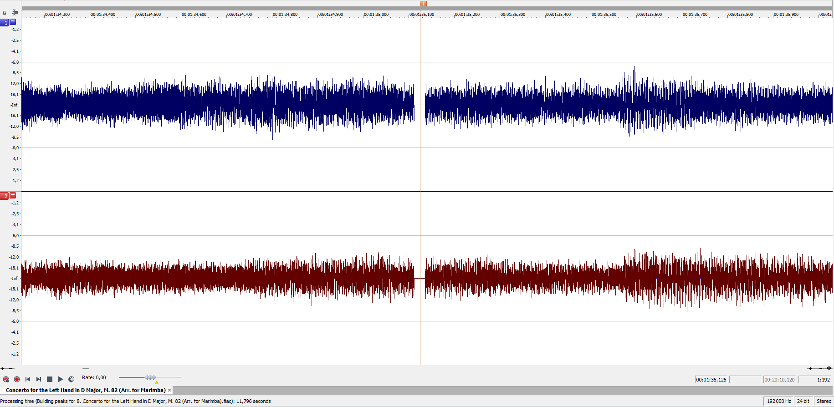Jump to start with Go to Start button

[x=28, y=379]
